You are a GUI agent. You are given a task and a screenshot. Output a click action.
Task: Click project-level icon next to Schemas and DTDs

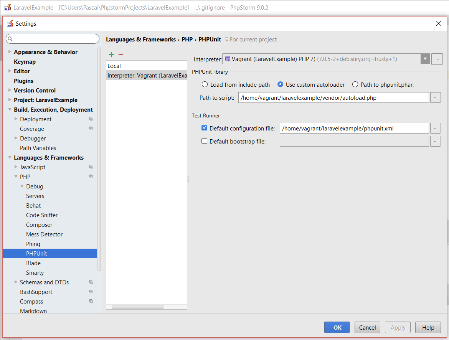[x=91, y=282]
